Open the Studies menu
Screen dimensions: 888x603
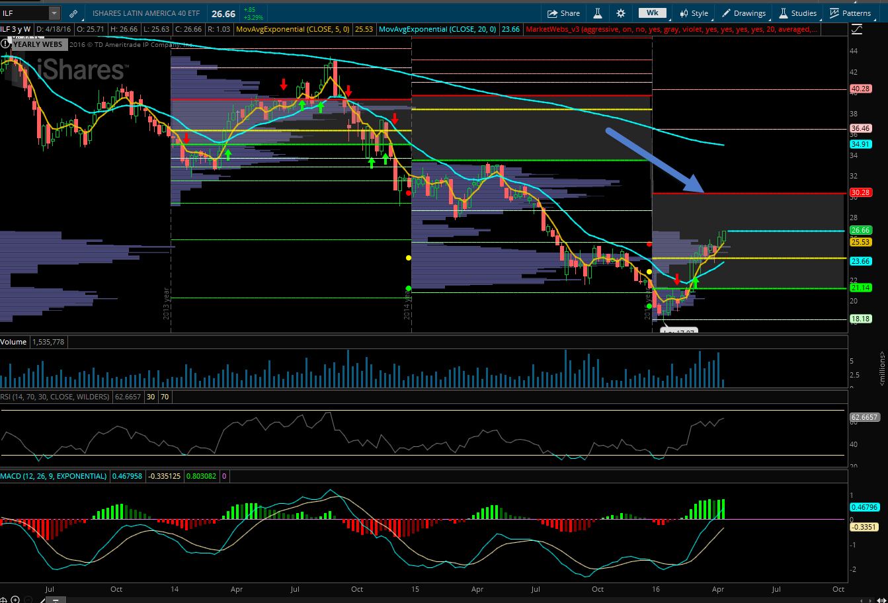pos(798,13)
